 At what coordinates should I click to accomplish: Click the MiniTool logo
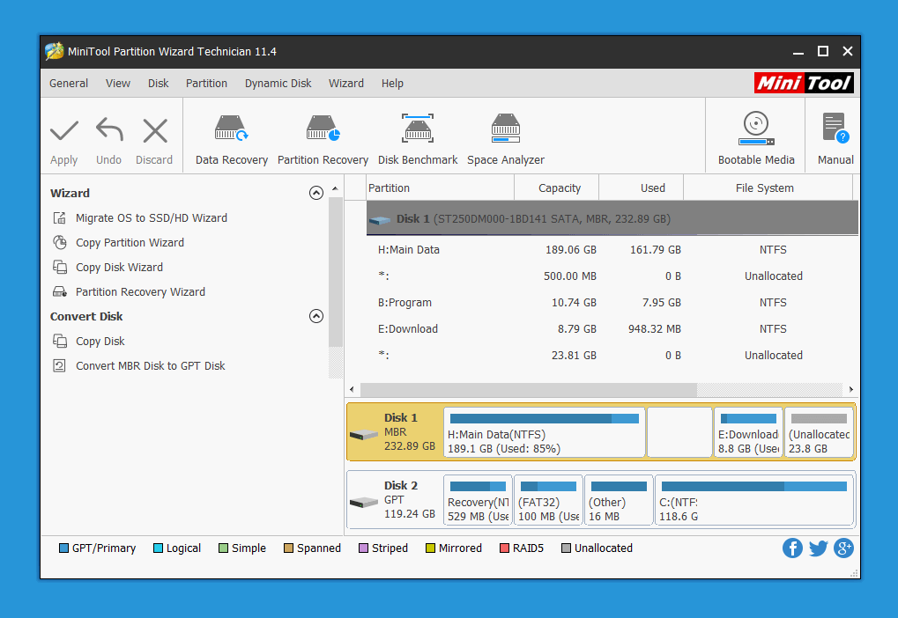[804, 83]
